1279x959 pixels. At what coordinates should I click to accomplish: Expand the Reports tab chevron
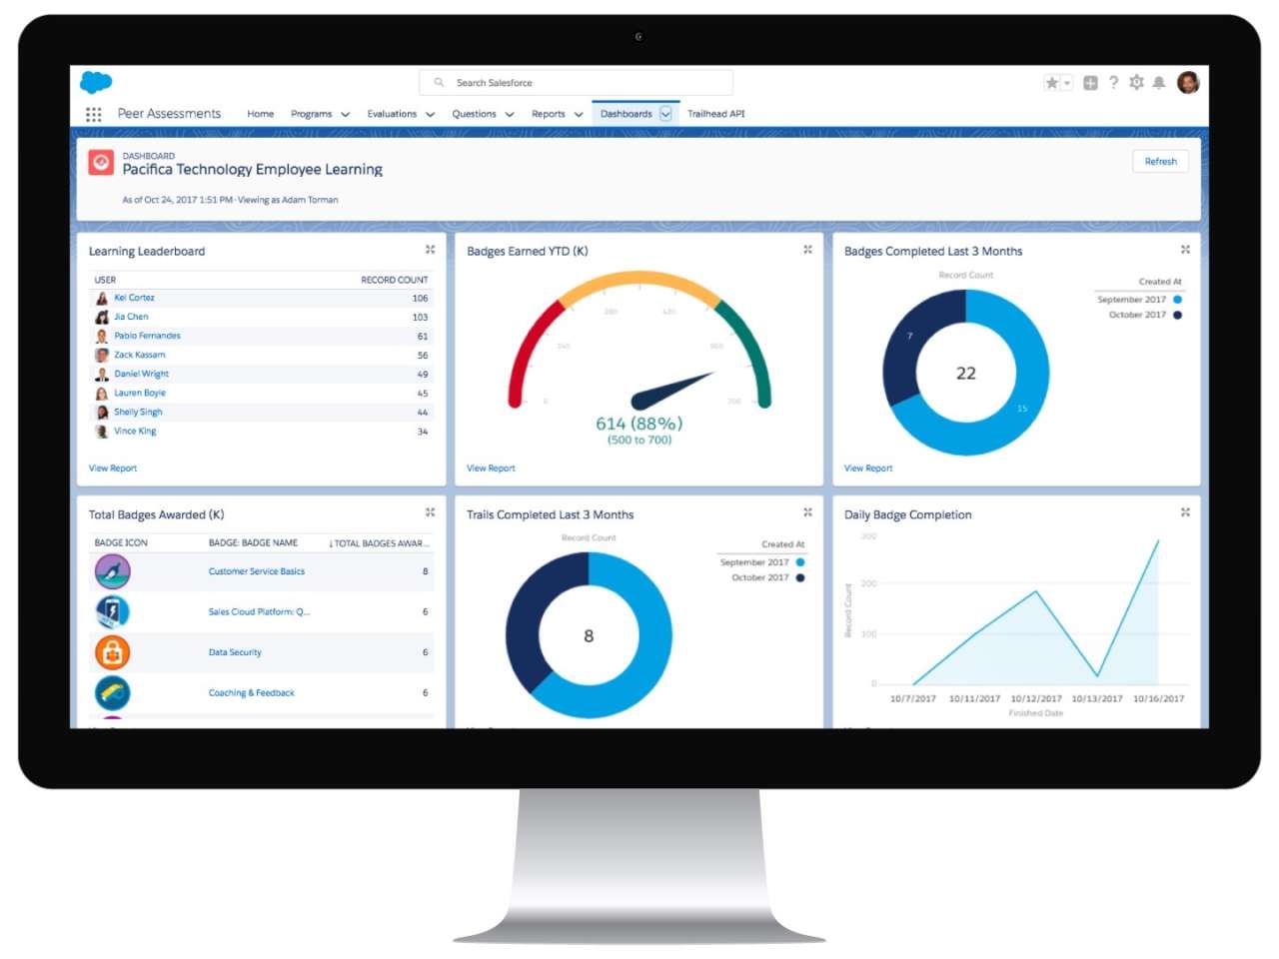[x=579, y=115]
